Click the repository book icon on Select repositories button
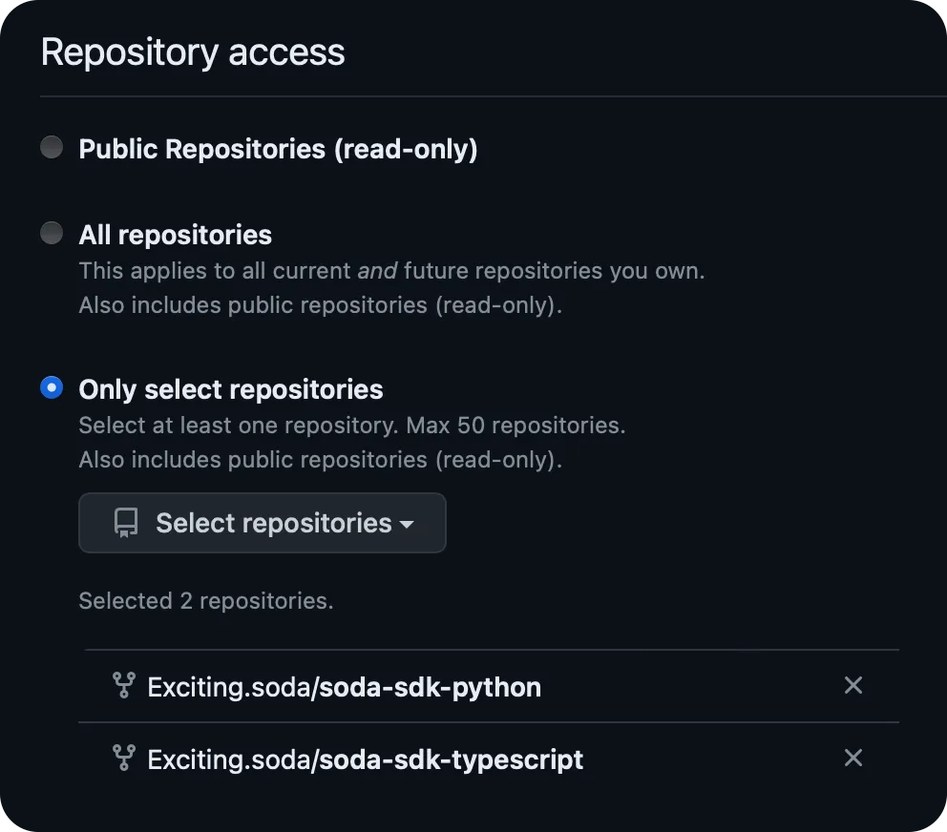The width and height of the screenshot is (947, 832). pyautogui.click(x=125, y=523)
